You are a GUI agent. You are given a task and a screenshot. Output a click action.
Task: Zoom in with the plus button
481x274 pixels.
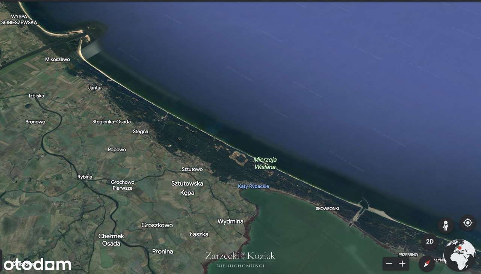(402, 264)
